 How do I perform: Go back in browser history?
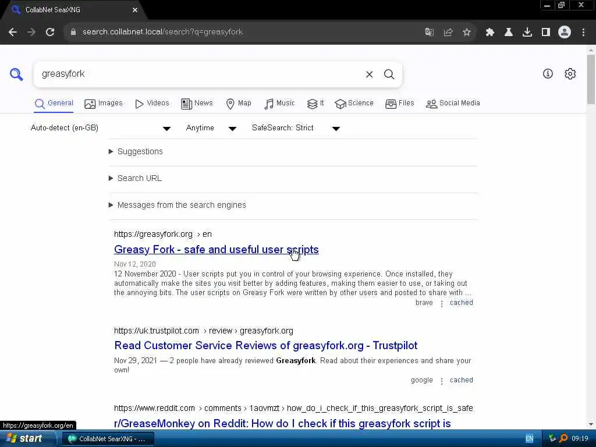(x=13, y=32)
